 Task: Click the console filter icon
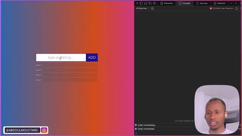152,8
